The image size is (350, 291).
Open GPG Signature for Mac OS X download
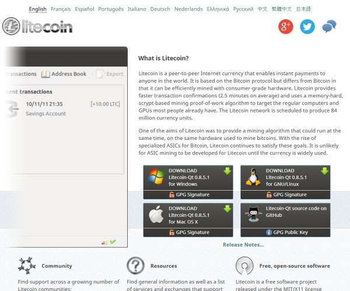[188, 232]
